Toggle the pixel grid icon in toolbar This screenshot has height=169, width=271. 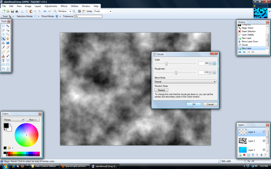coord(79,11)
